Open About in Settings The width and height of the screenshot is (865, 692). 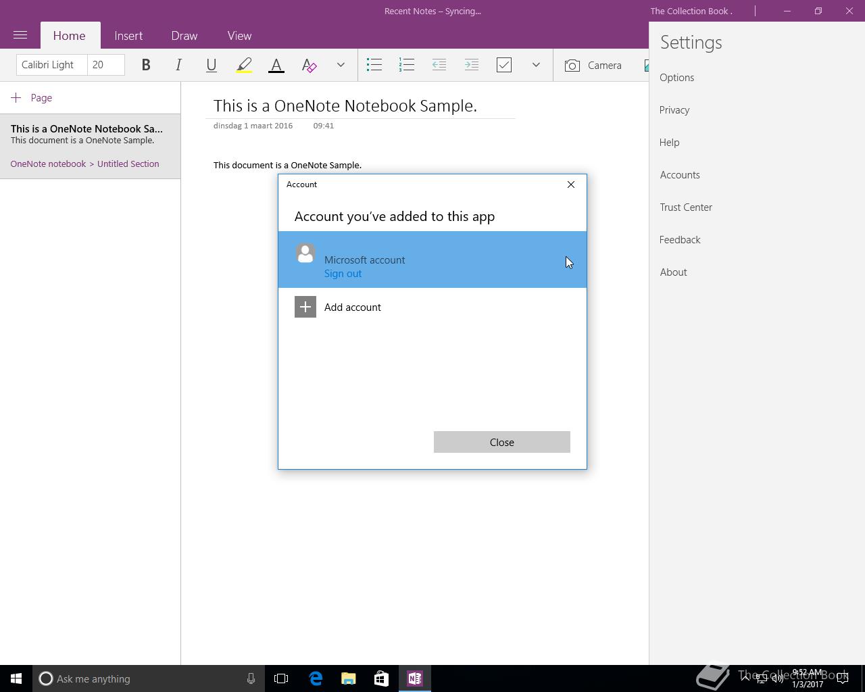[673, 272]
